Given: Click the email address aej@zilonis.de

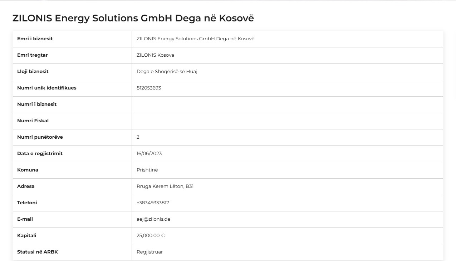Looking at the screenshot, I should point(153,219).
